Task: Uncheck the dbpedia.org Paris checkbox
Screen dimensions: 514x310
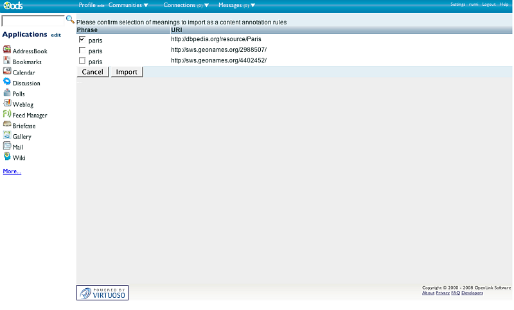Action: point(82,40)
